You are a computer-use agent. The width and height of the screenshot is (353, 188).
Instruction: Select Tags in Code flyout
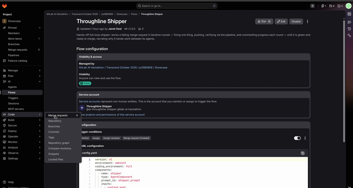click(x=63, y=137)
